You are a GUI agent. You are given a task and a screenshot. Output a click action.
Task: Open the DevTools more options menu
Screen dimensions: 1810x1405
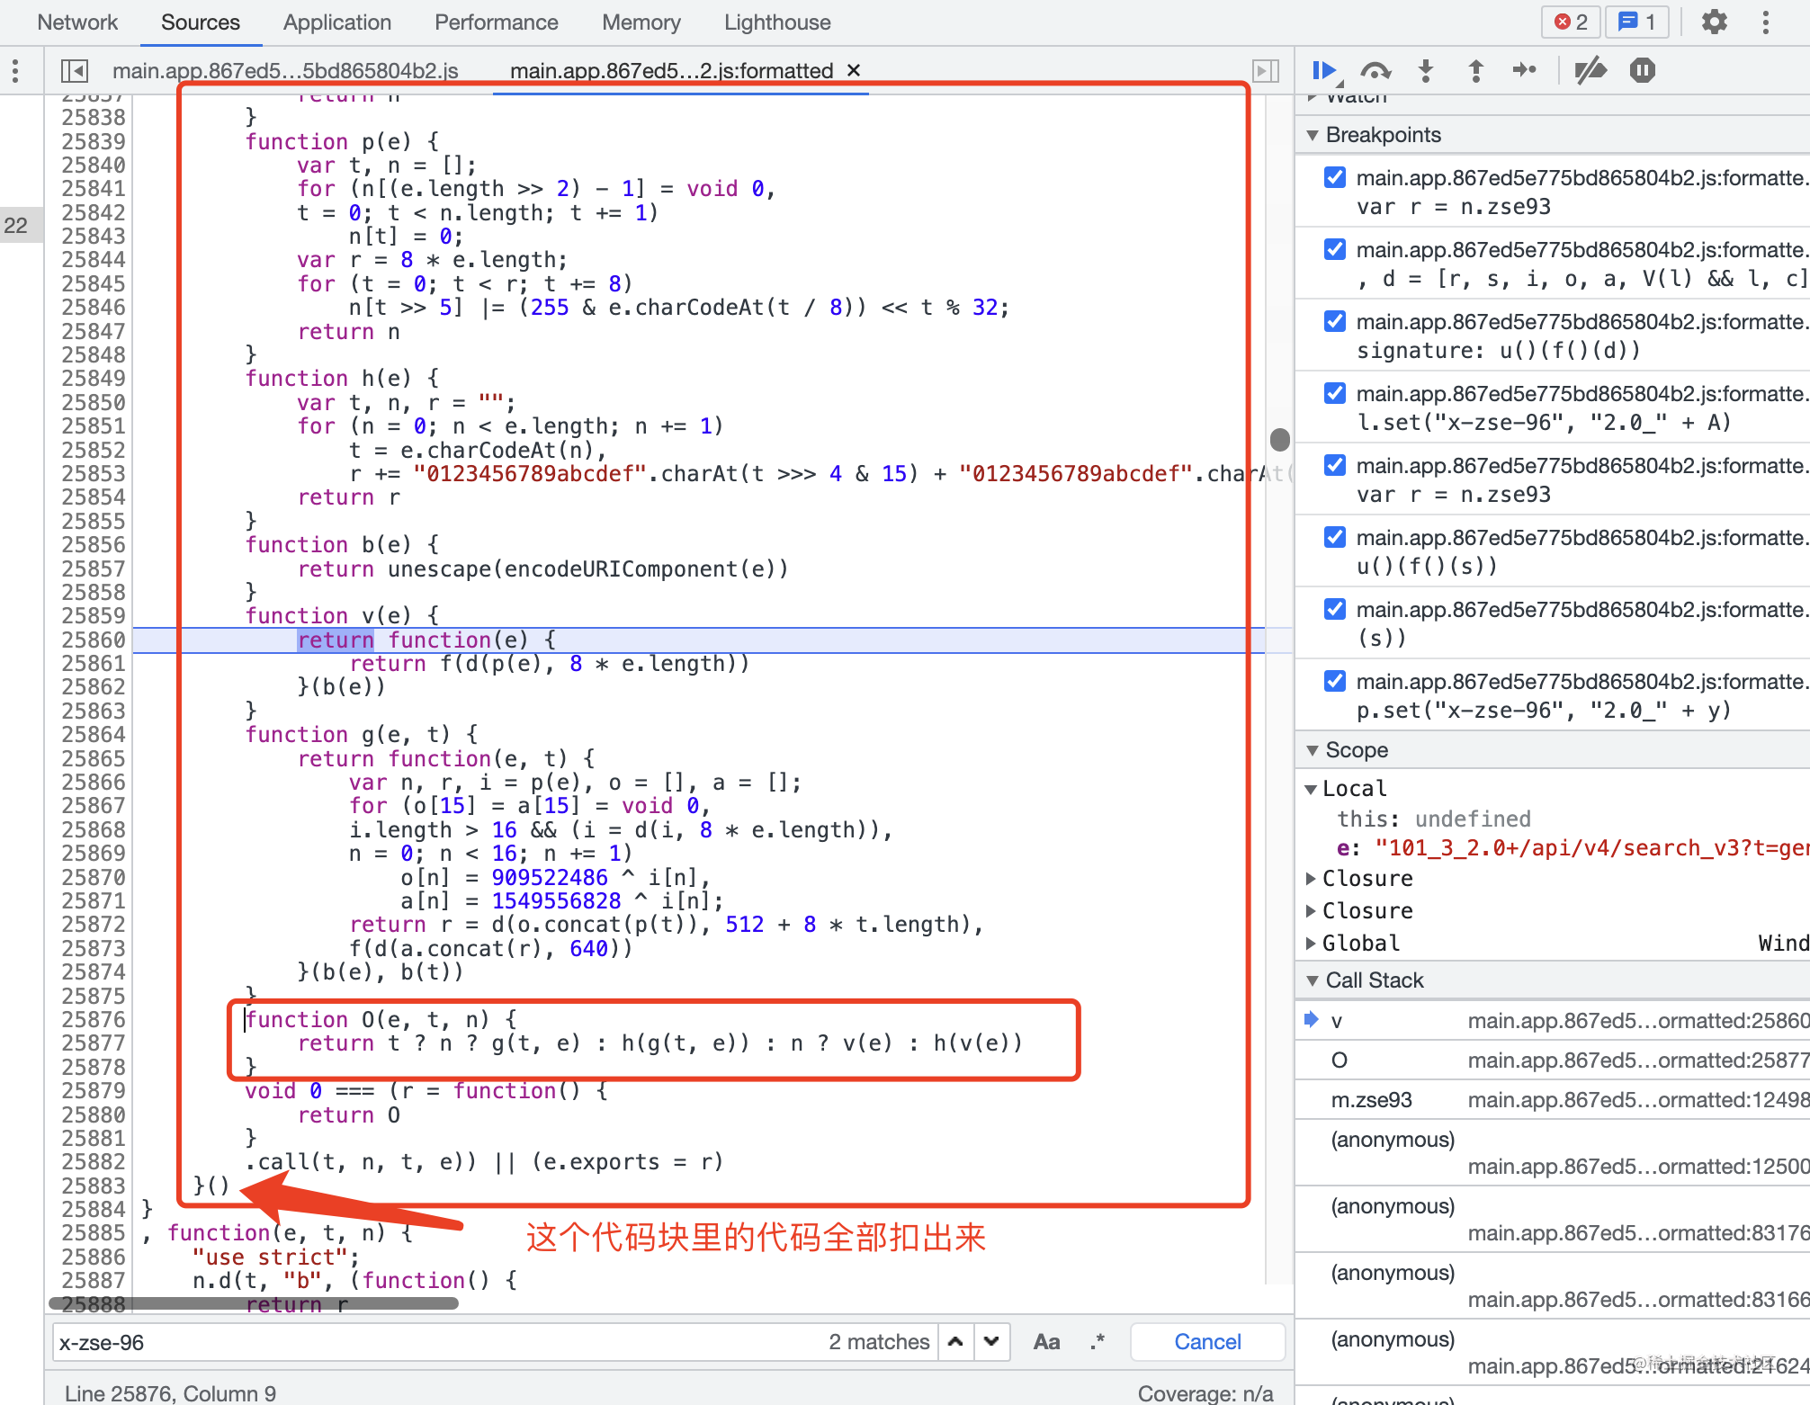click(1766, 22)
